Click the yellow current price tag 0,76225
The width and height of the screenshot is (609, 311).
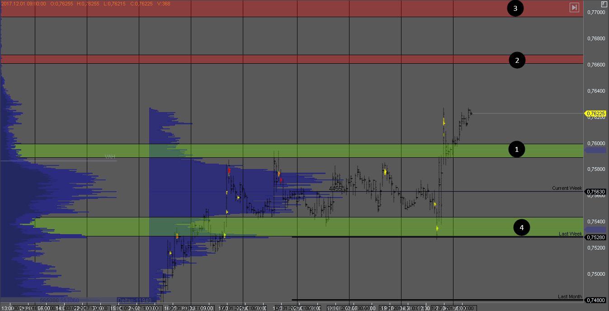tap(596, 113)
